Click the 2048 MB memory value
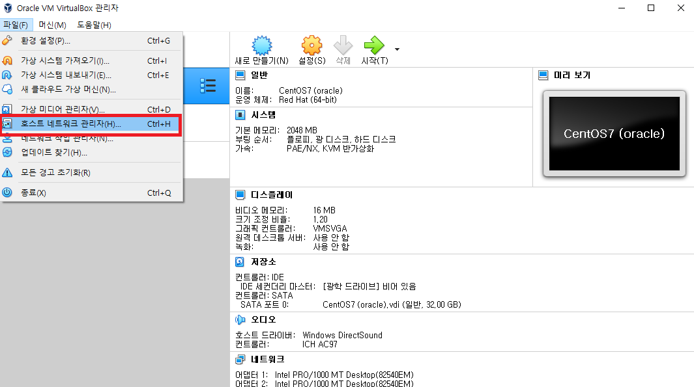 coord(302,130)
